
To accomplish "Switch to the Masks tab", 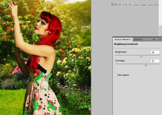I will pyautogui.click(x=138, y=39).
